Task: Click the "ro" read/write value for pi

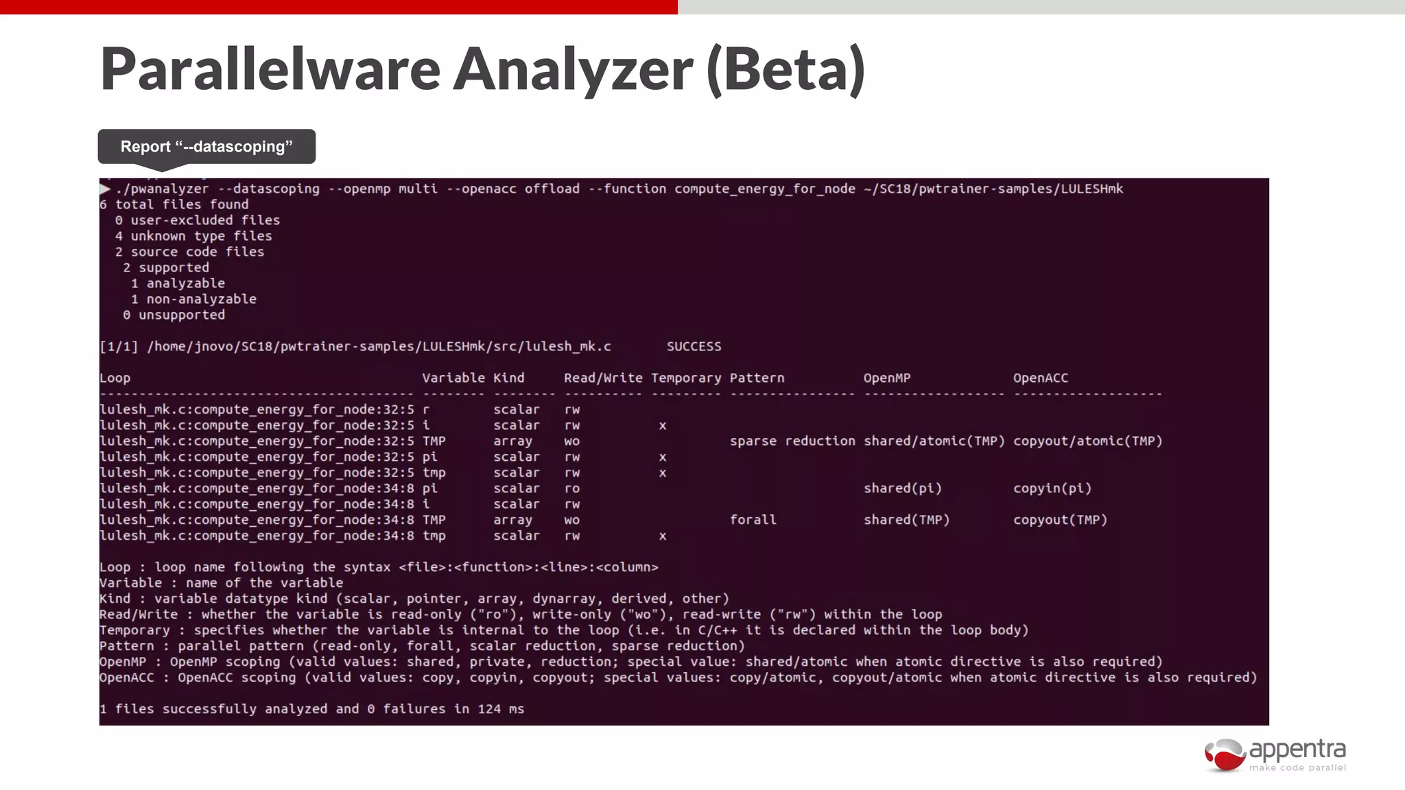Action: pos(572,488)
